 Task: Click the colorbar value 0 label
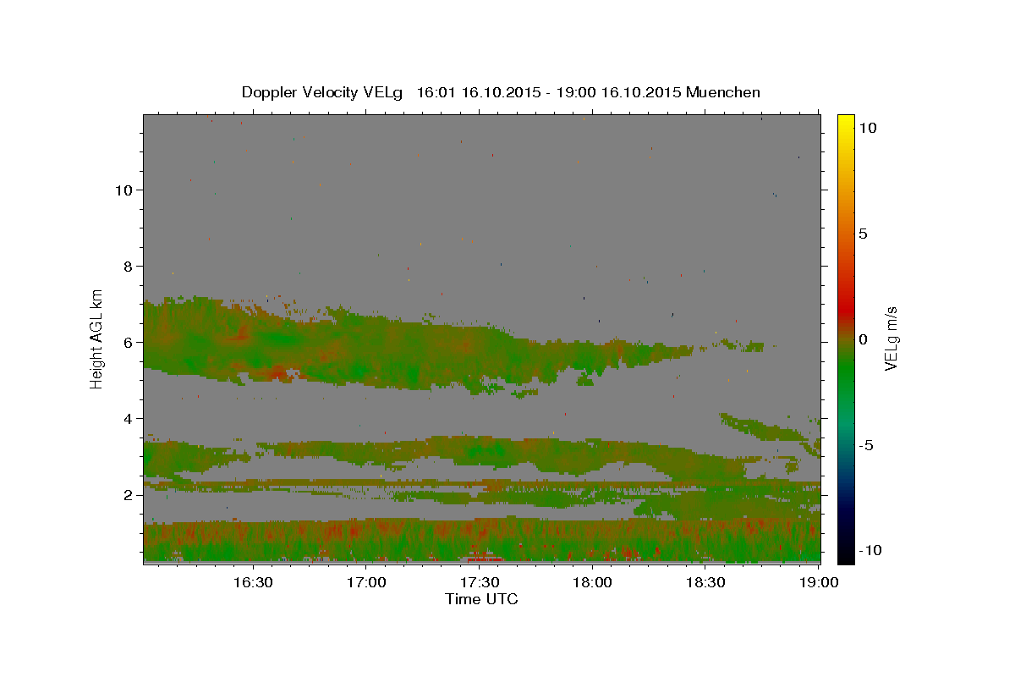coord(863,339)
